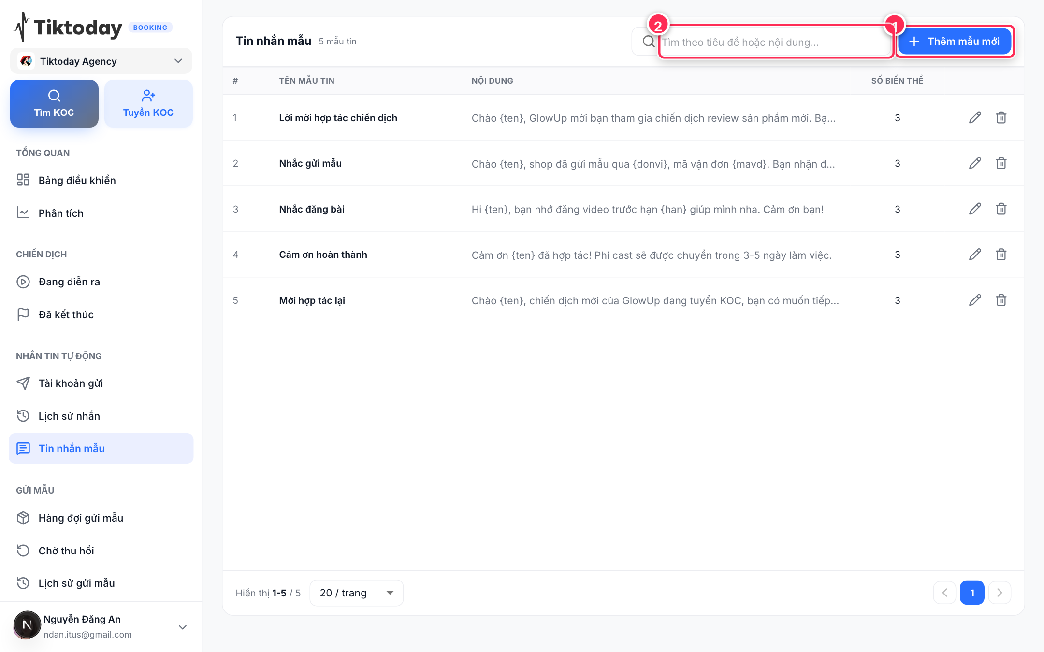The width and height of the screenshot is (1044, 652).
Task: Delete the 'Cảm ơn hoàn thành' template
Action: tap(1001, 255)
